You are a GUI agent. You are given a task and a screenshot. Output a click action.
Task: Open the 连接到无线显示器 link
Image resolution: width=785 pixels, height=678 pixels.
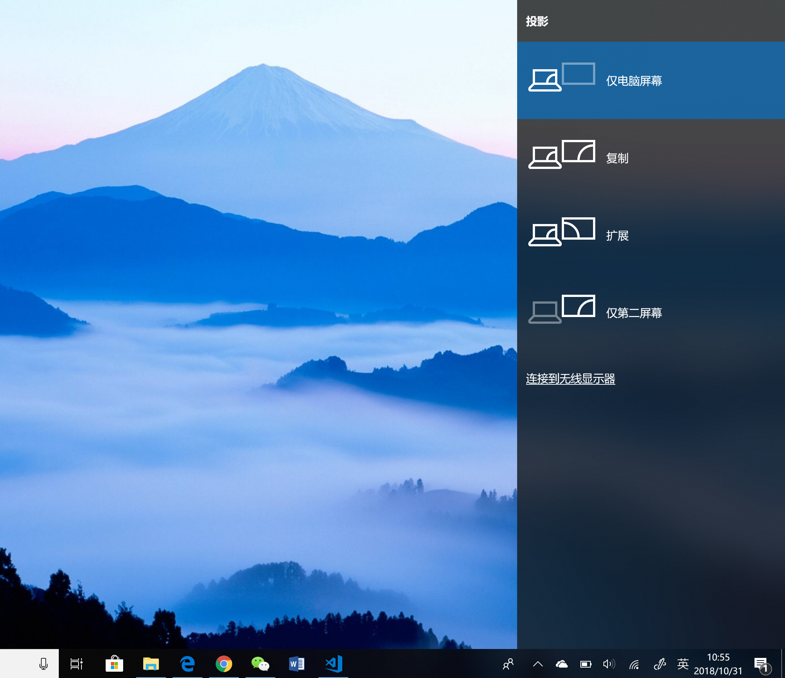pos(570,378)
